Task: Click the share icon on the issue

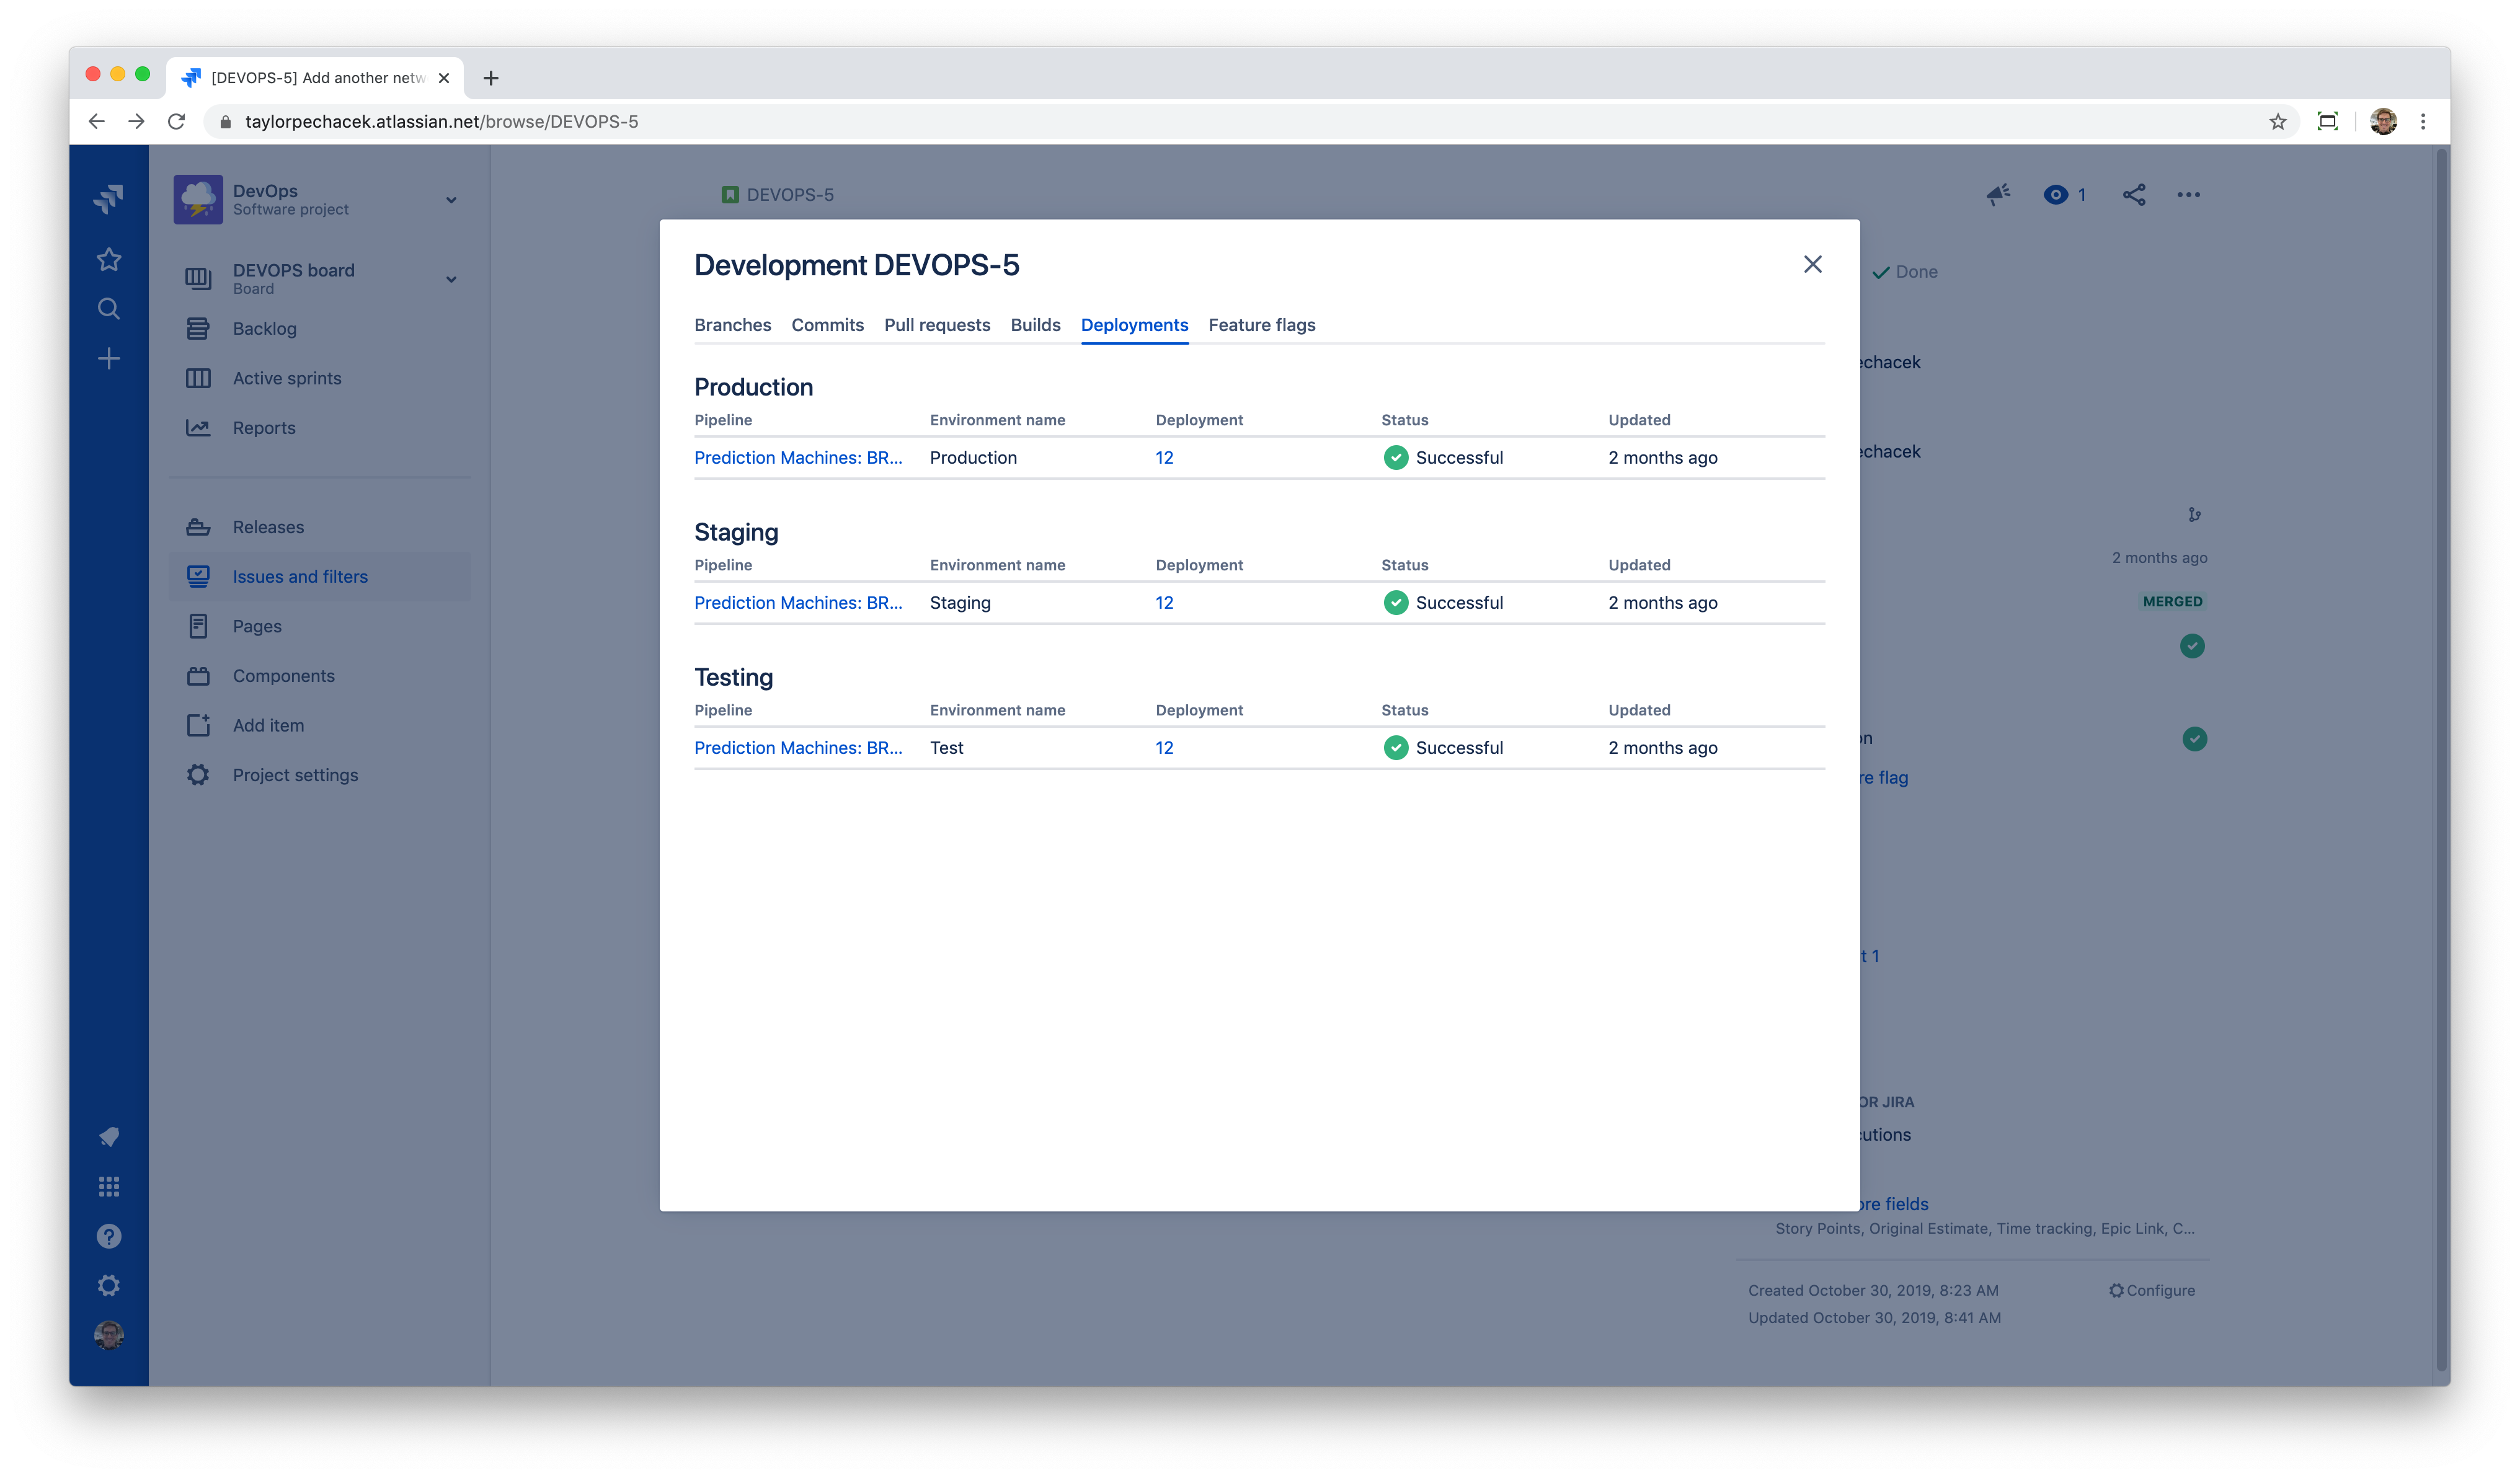Action: click(x=2134, y=195)
